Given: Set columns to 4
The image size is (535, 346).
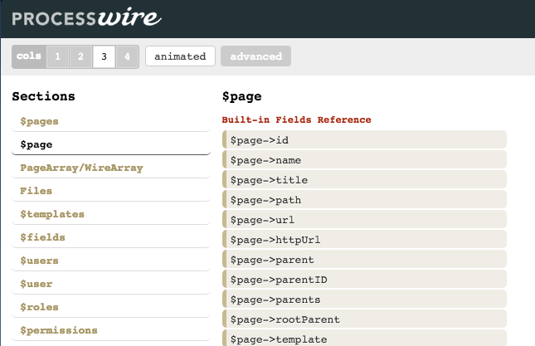Looking at the screenshot, I should pyautogui.click(x=127, y=56).
